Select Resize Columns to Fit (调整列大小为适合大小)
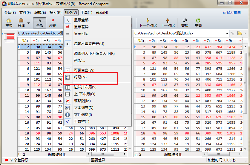 pyautogui.click(x=97, y=54)
